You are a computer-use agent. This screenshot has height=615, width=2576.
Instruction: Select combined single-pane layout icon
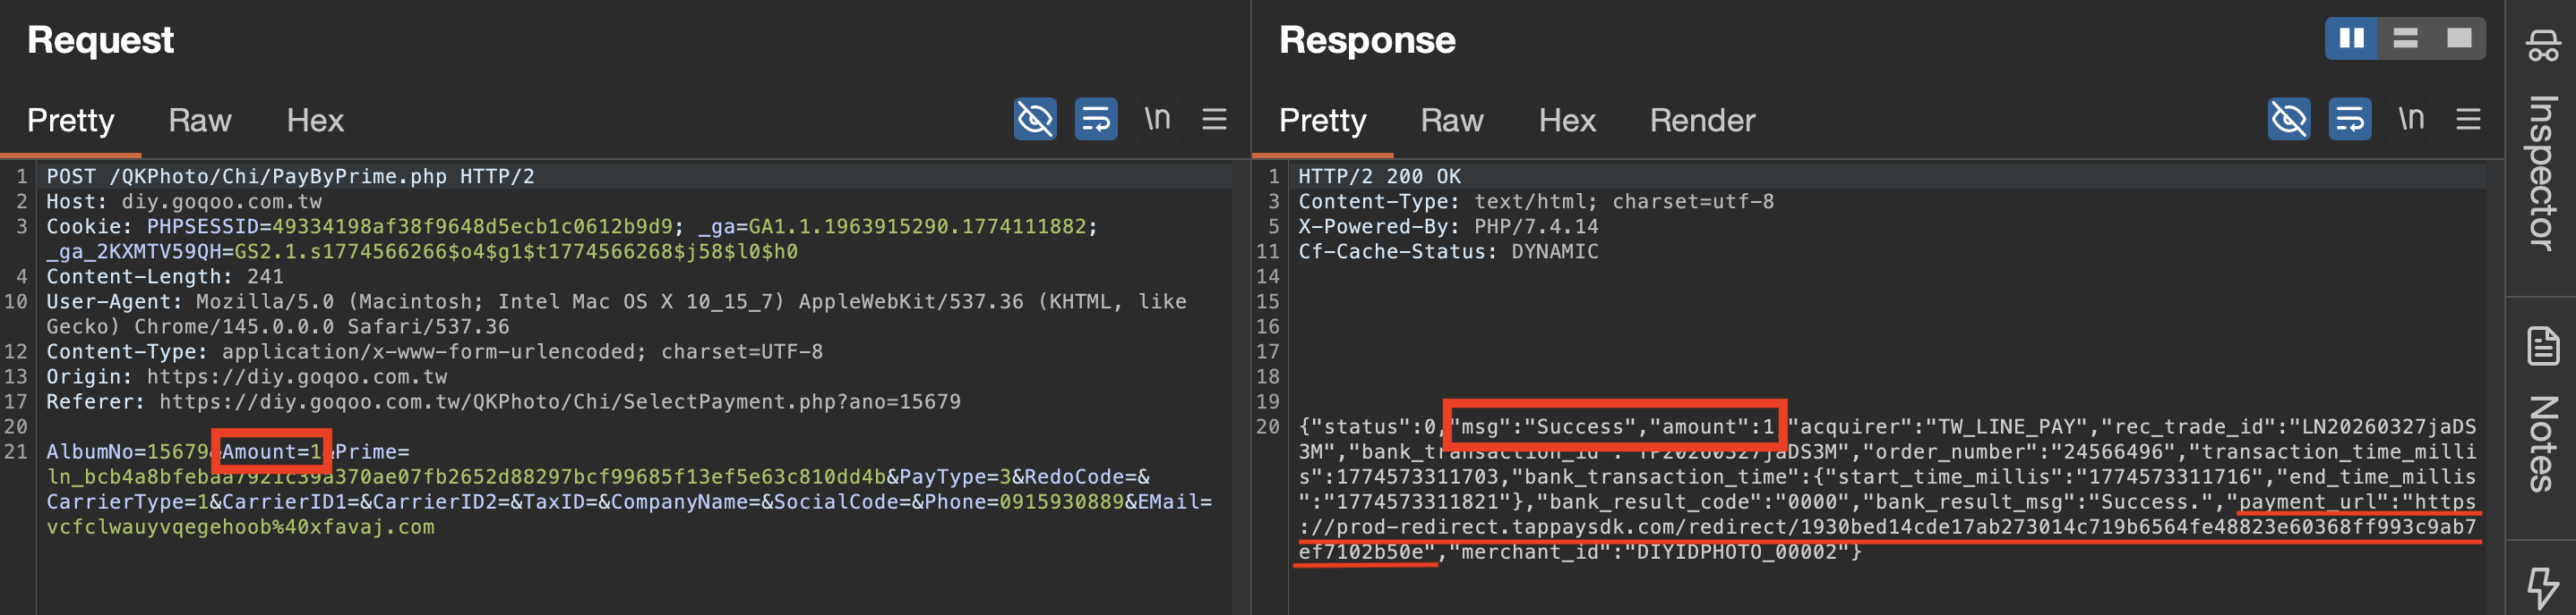[2459, 39]
